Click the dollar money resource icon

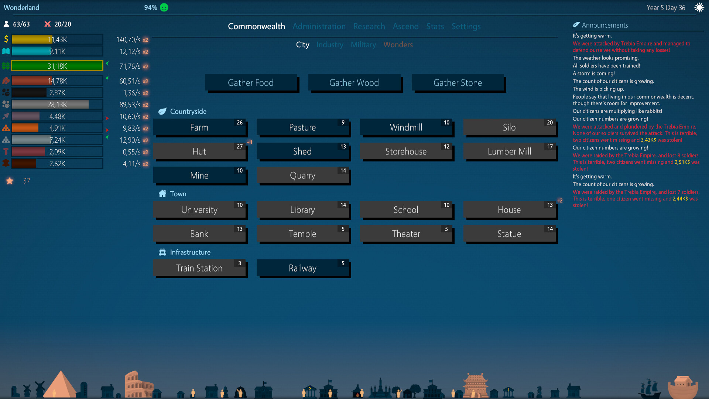coord(6,39)
